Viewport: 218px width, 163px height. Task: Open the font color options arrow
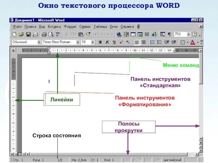tap(198, 42)
